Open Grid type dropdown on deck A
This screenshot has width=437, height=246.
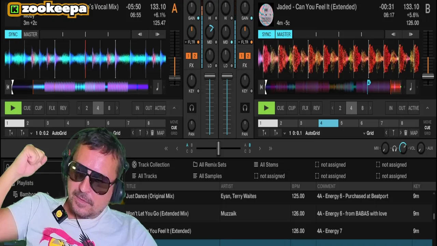click(117, 133)
